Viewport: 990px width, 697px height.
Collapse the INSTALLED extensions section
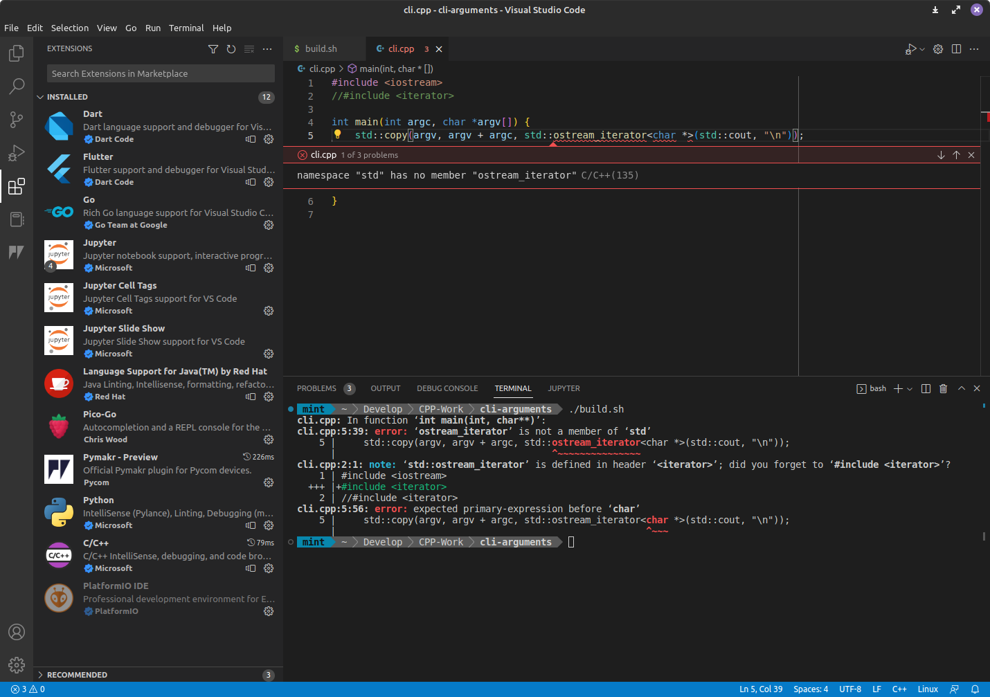(40, 97)
